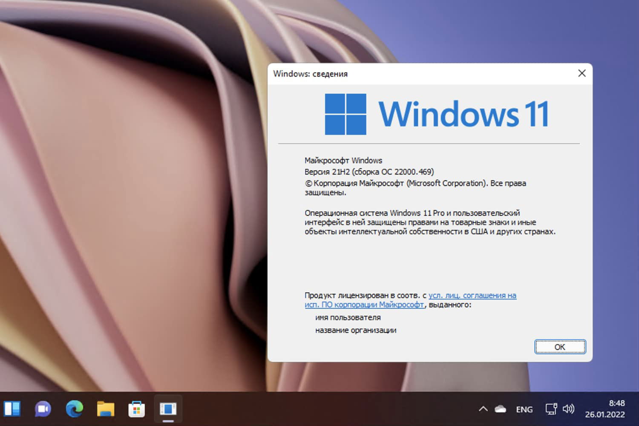The width and height of the screenshot is (639, 426).
Task: Close the Windows: сведения dialog
Action: [581, 73]
